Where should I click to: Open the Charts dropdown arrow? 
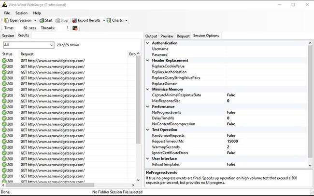click(x=127, y=20)
